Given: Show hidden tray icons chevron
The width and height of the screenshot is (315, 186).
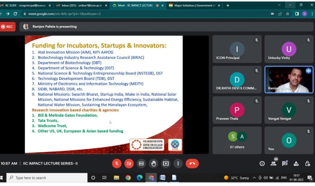Looking at the screenshot, I should pos(254,178).
